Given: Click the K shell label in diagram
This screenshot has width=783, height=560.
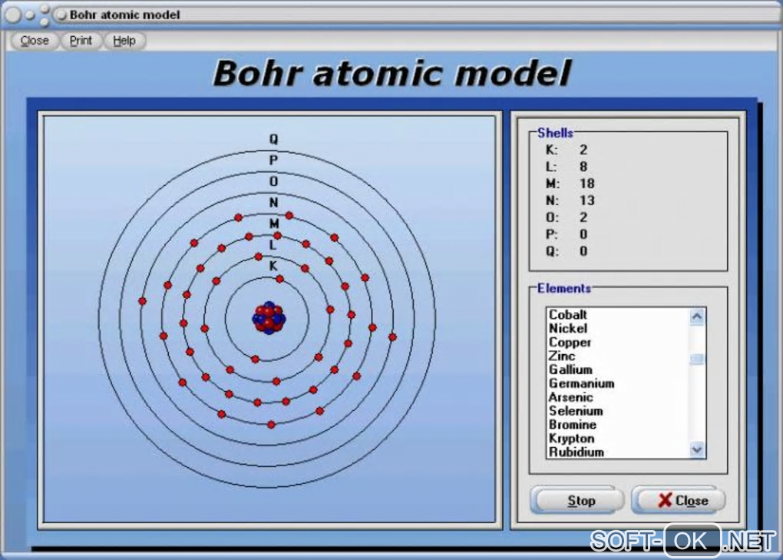Looking at the screenshot, I should point(273,266).
